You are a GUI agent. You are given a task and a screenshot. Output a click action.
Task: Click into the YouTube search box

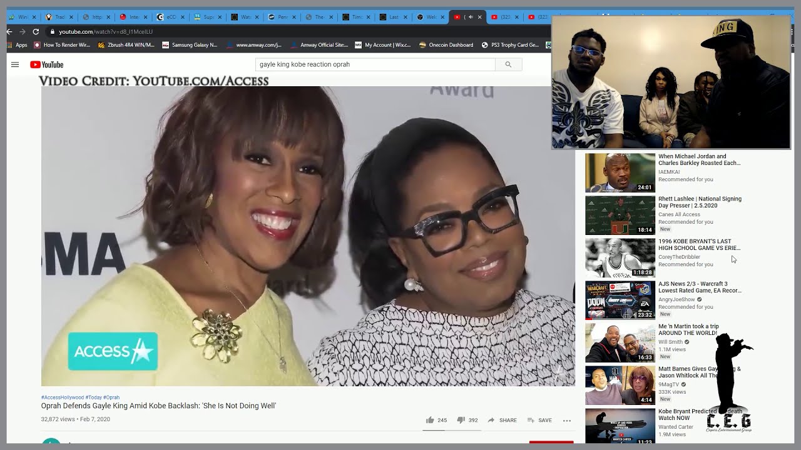coord(375,64)
